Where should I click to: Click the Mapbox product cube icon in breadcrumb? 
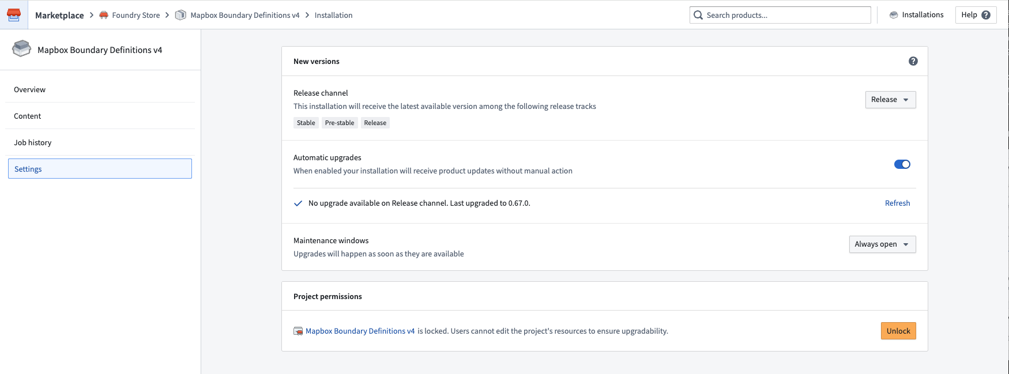(180, 15)
